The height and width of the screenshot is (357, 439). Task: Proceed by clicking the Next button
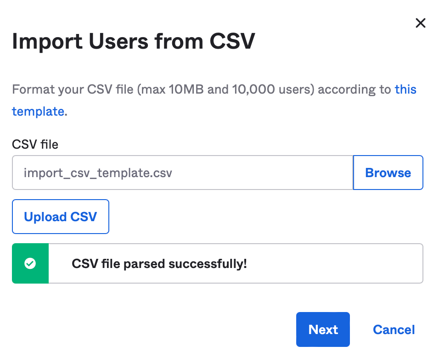(x=323, y=329)
